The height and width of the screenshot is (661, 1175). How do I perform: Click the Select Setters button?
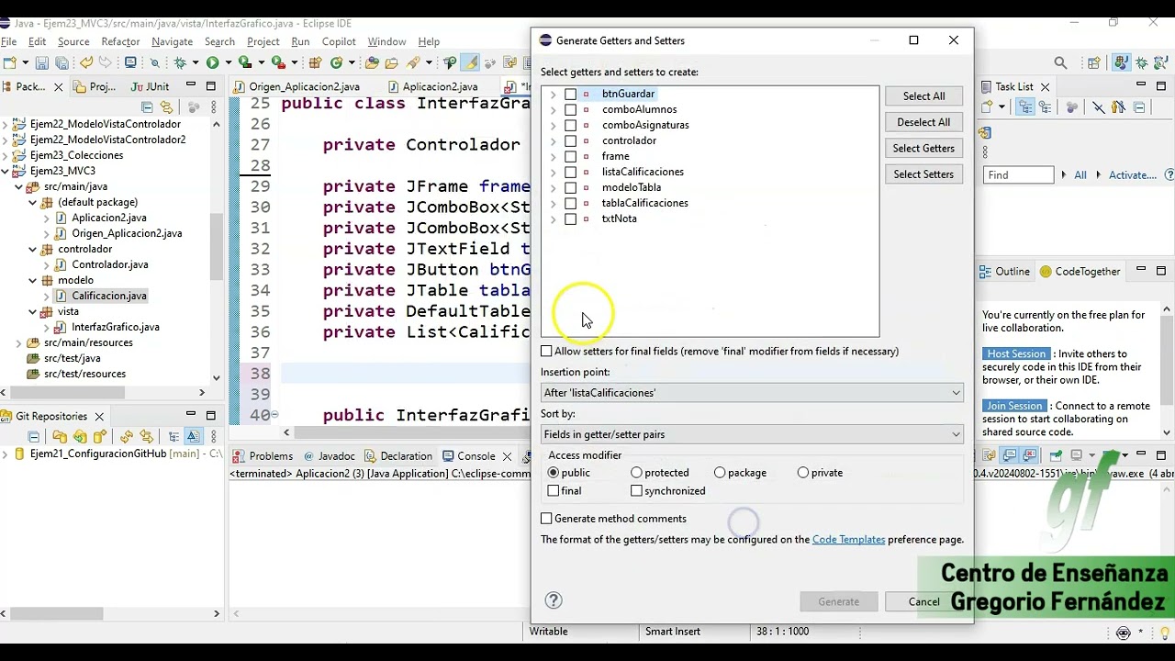click(923, 174)
